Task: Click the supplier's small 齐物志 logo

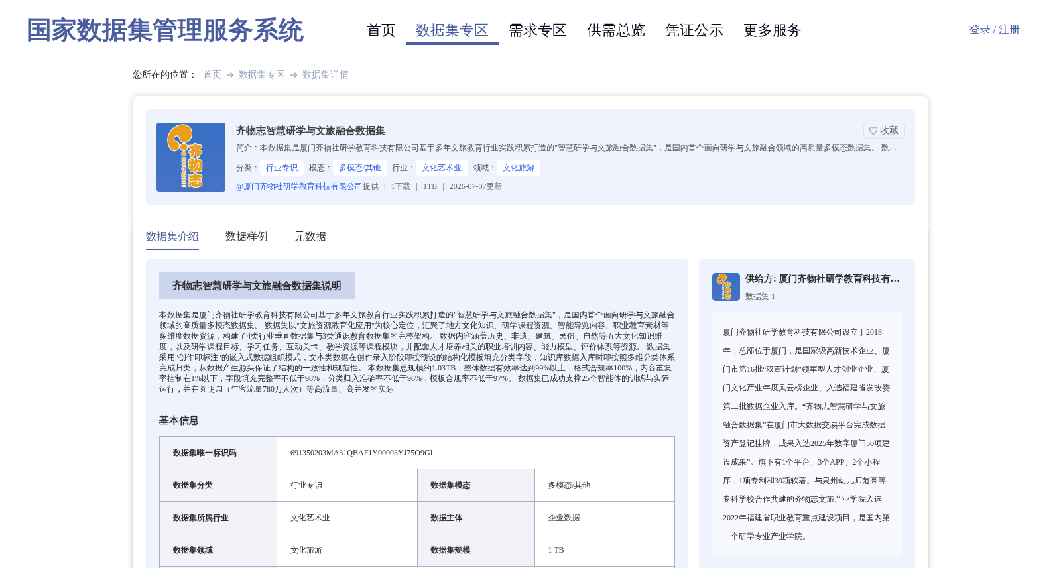Action: click(726, 287)
